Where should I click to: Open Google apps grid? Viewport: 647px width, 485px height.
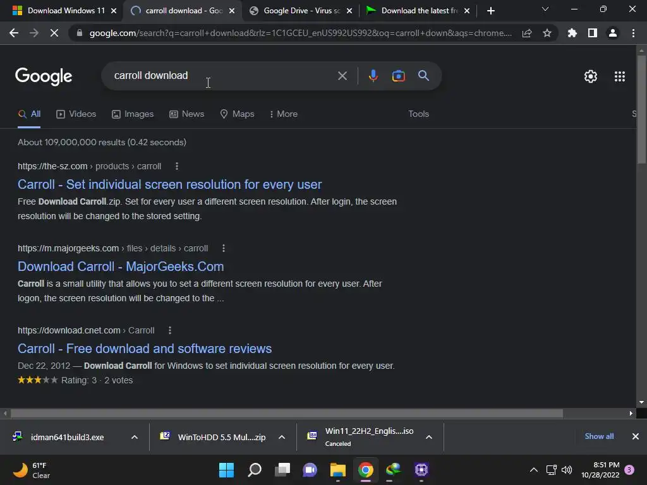click(x=620, y=76)
